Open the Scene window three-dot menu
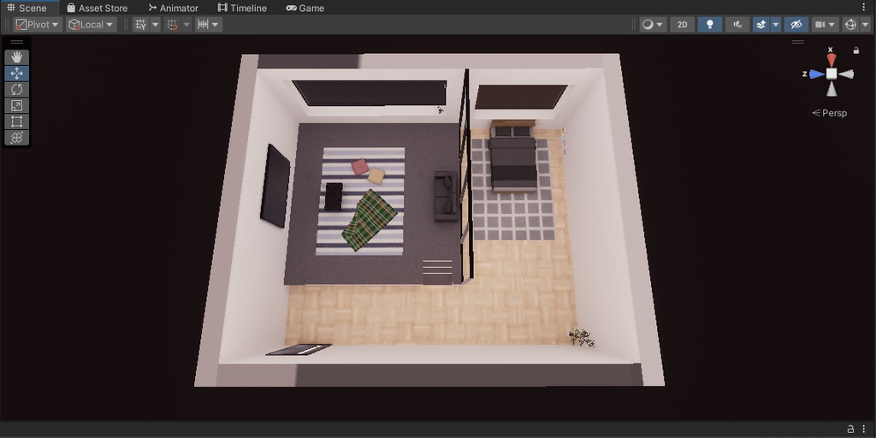Screen dimensions: 876x438 coord(864,7)
